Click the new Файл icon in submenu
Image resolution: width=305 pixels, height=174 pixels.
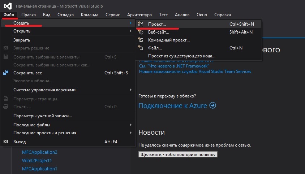click(141, 48)
